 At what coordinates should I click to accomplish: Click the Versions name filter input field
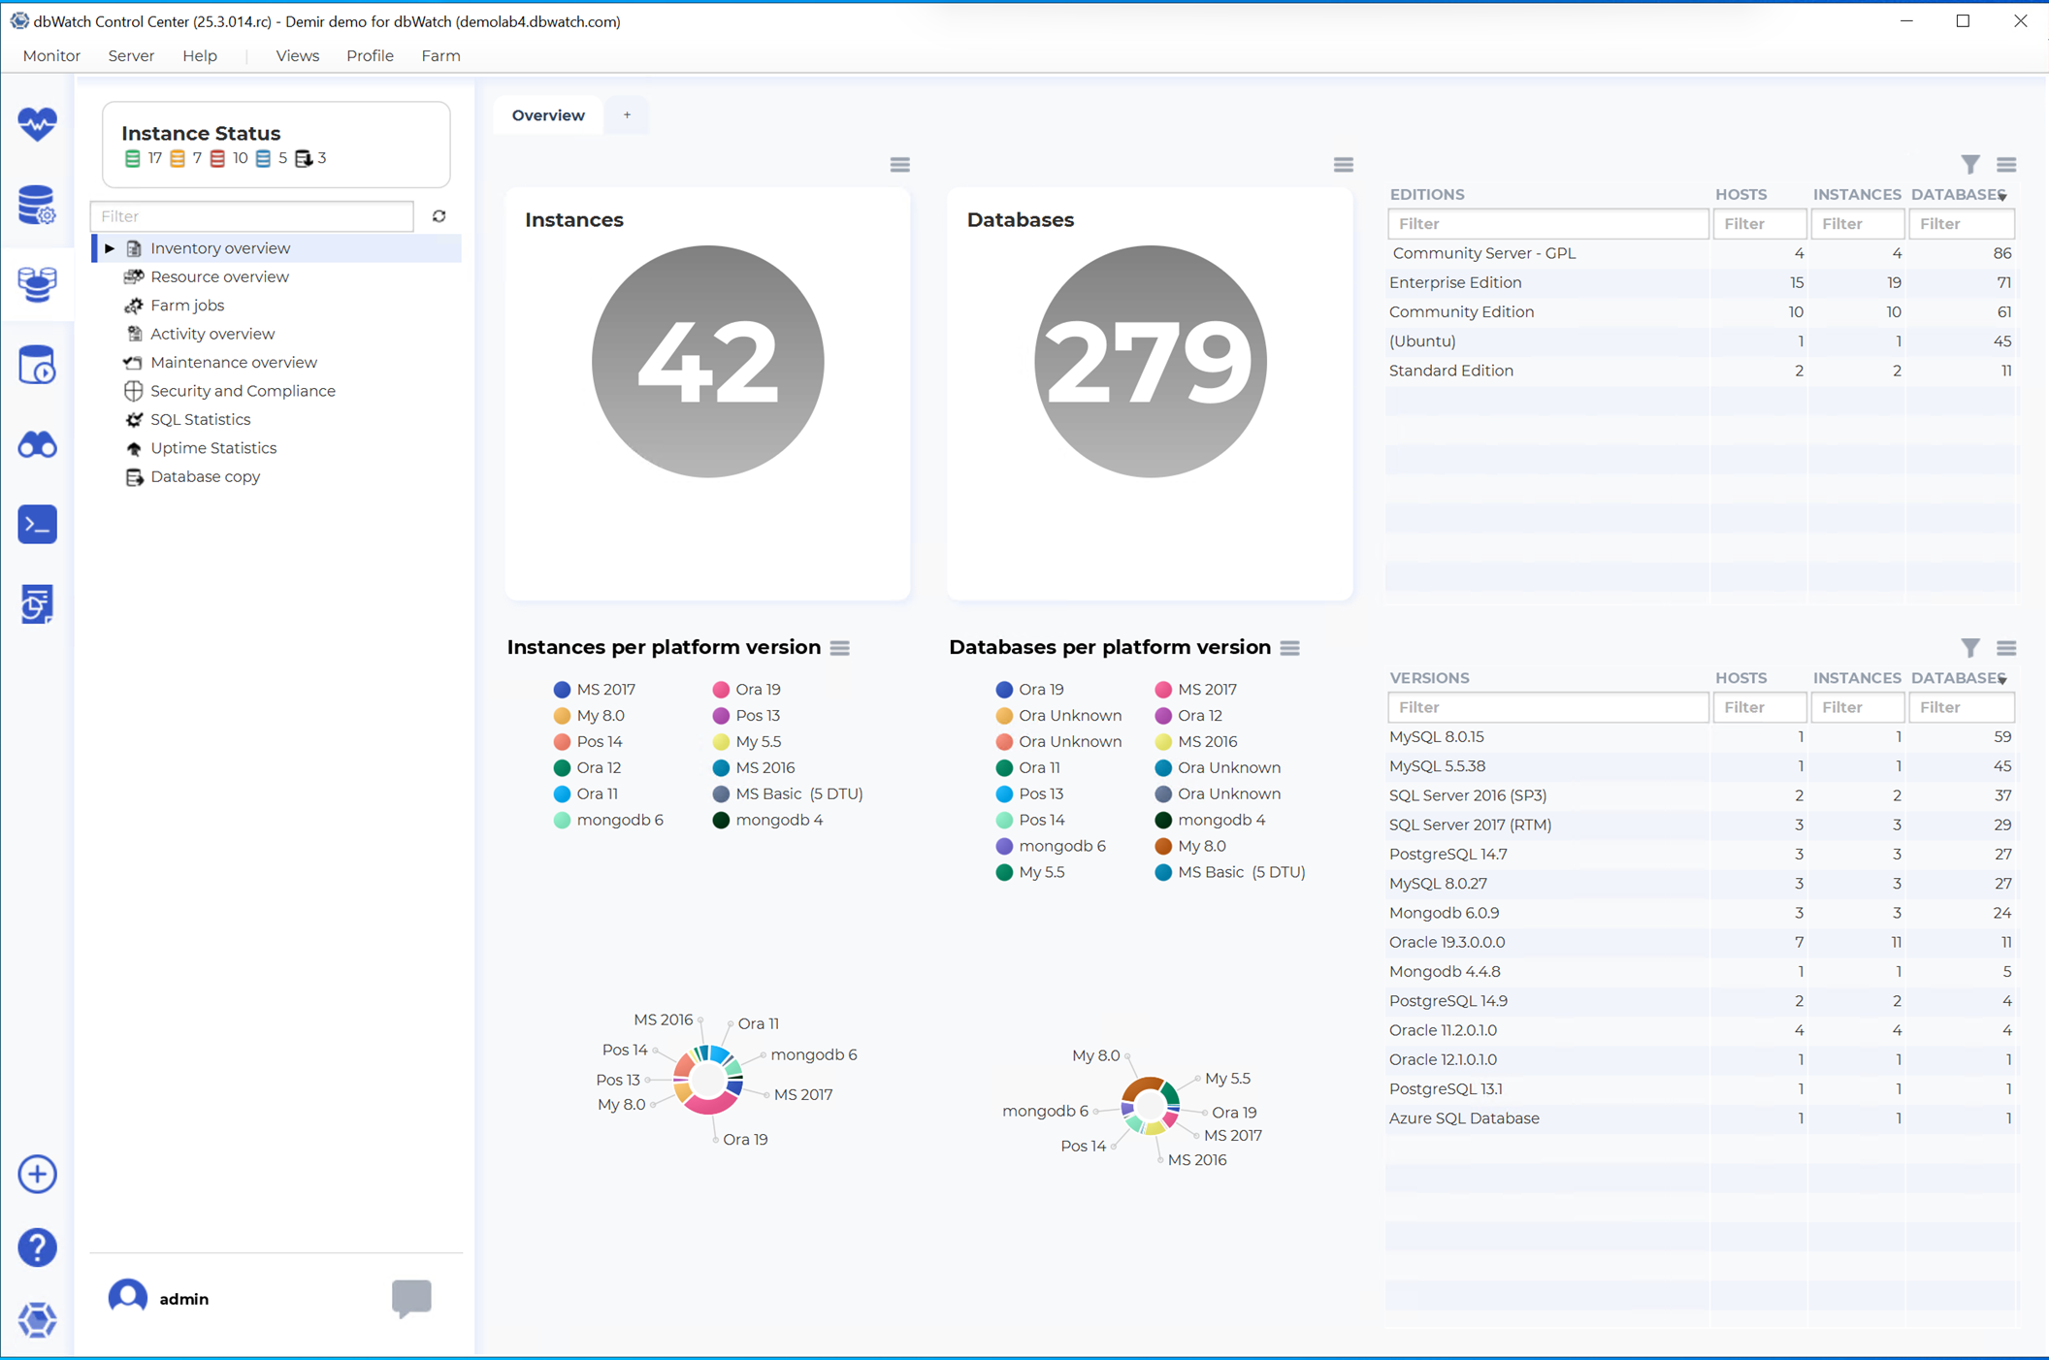pos(1547,707)
